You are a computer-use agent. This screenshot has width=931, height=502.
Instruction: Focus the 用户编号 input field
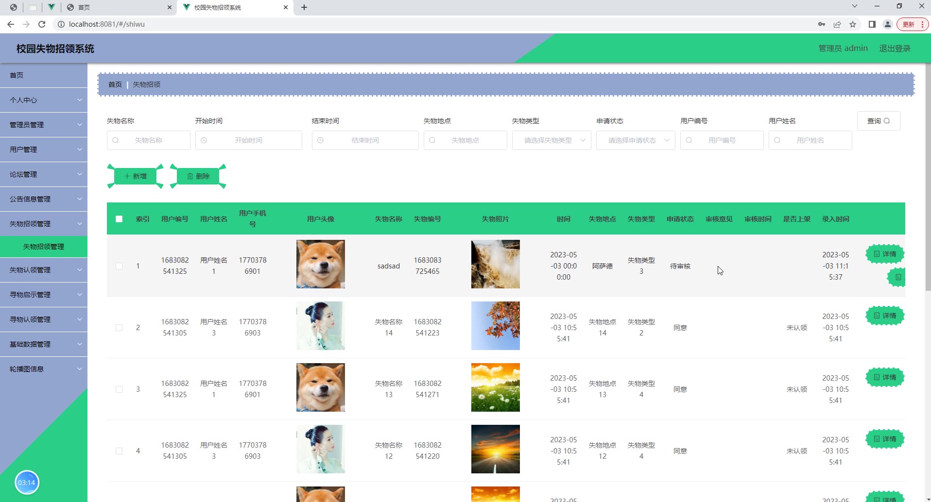pyautogui.click(x=722, y=140)
